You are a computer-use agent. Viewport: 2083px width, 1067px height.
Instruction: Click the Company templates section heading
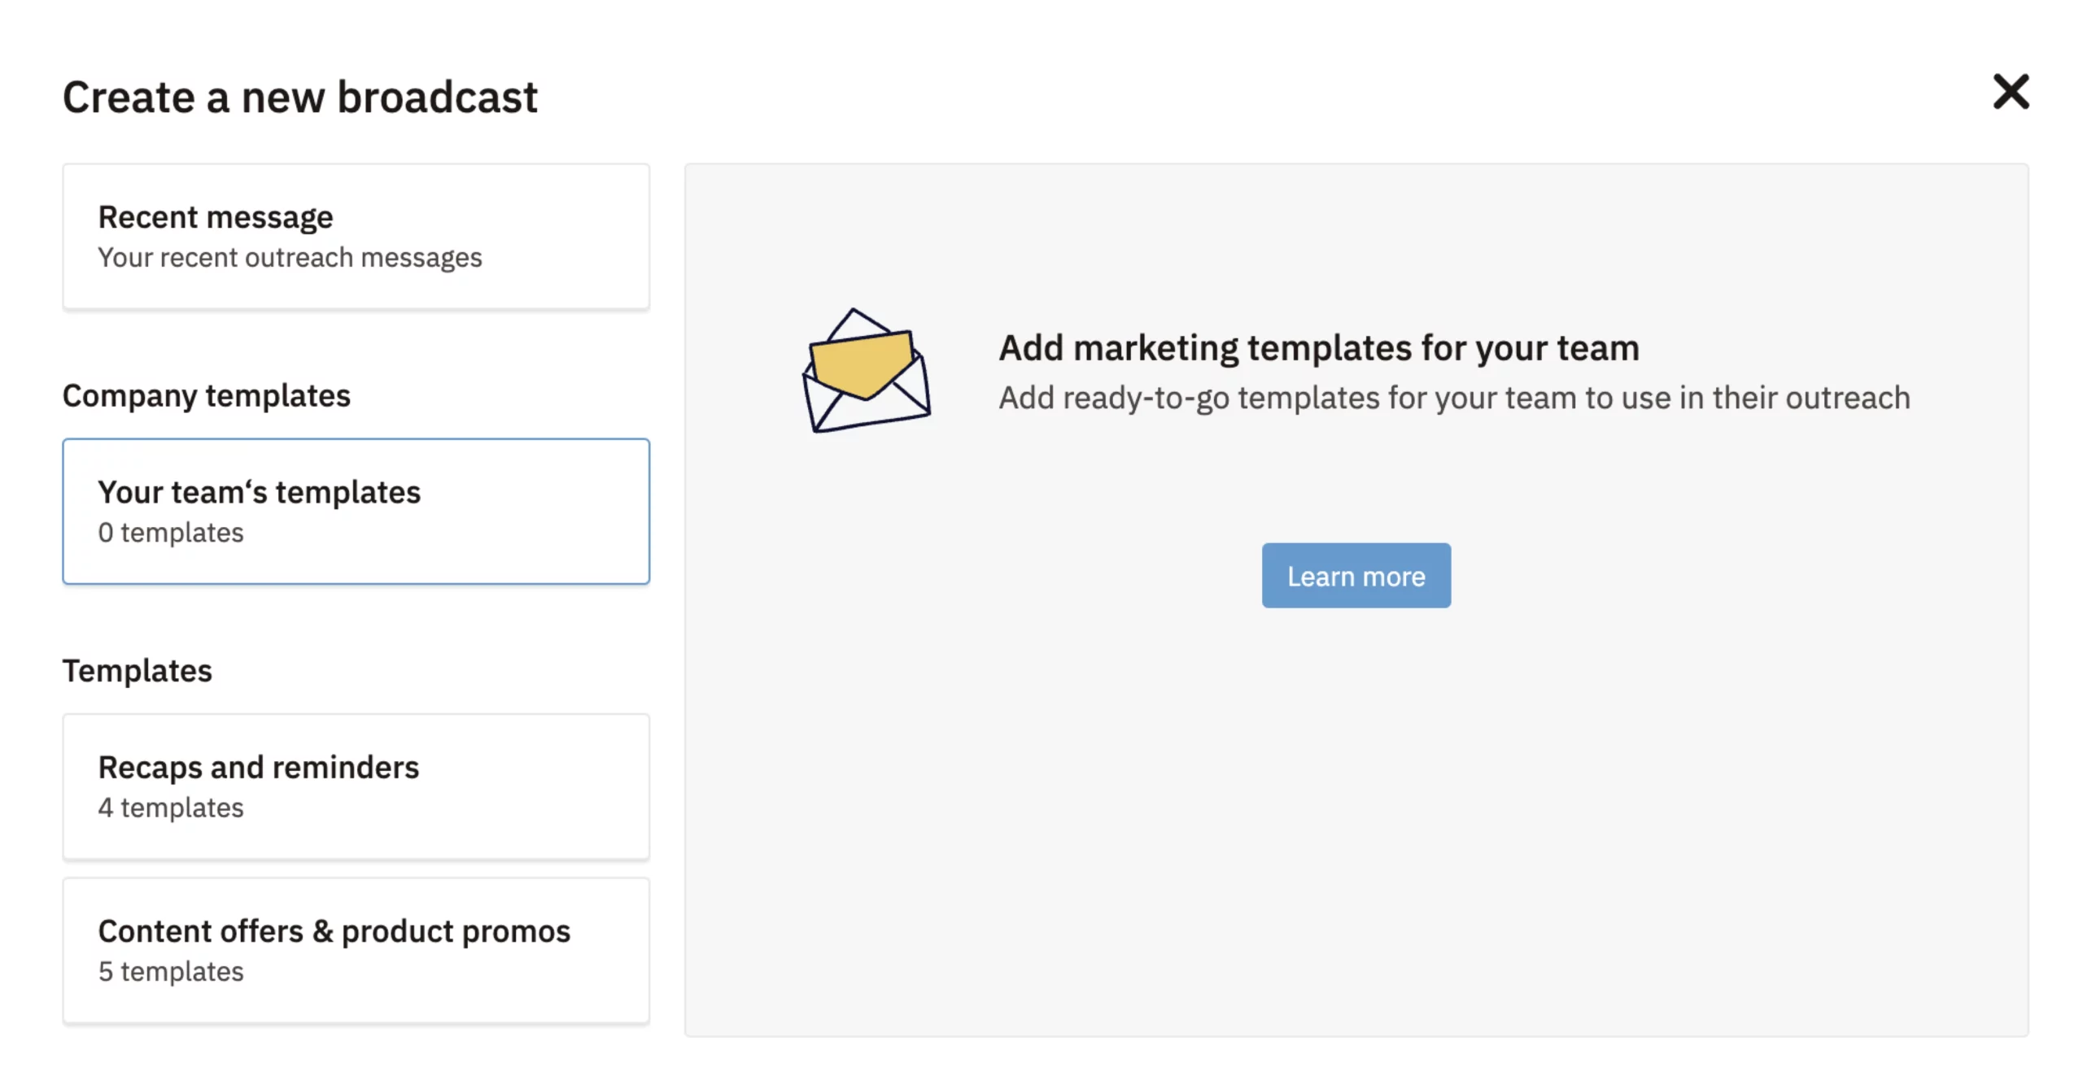pos(206,395)
